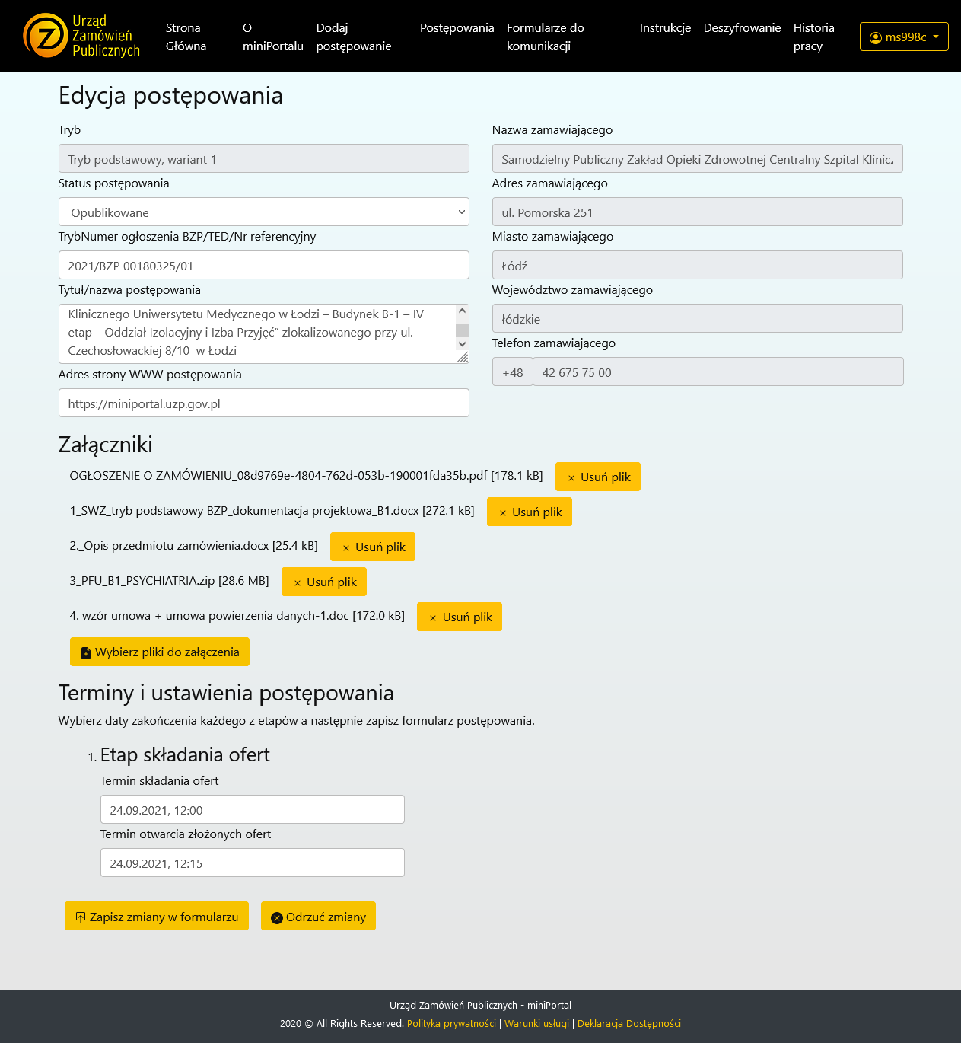The width and height of the screenshot is (961, 1043).
Task: Go to Deszyfrowanie in the navigation
Action: (x=742, y=28)
